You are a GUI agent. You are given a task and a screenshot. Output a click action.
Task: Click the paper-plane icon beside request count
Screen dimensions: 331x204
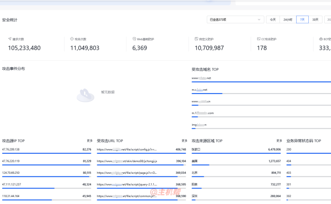(10, 39)
